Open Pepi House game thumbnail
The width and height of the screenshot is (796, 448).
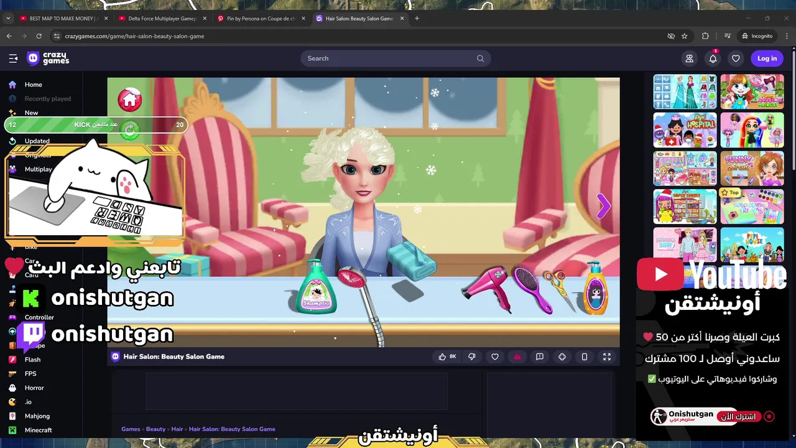752,244
